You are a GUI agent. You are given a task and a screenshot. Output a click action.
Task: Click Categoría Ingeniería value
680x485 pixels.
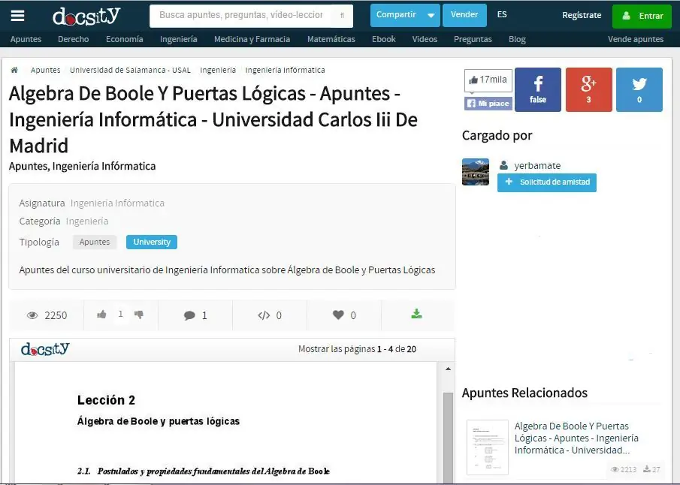87,221
